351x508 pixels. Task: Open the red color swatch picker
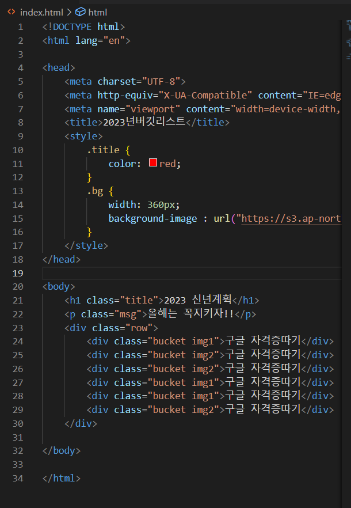pyautogui.click(x=153, y=162)
